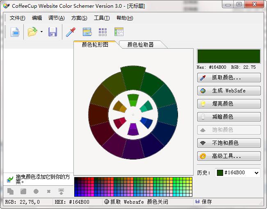Click the round dot icon in scheme toolbar
Viewport: 267px width, 209px height.
pyautogui.click(x=36, y=191)
